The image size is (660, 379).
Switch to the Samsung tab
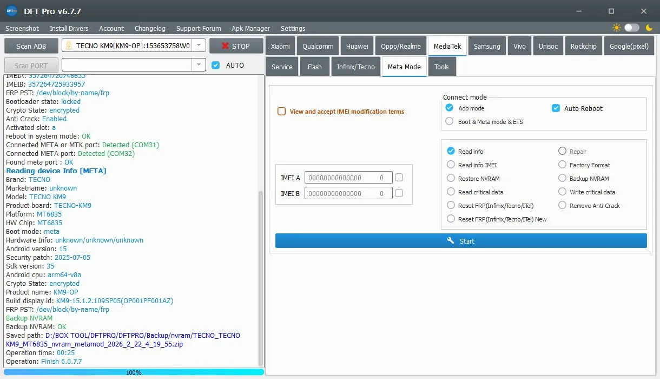tap(487, 46)
